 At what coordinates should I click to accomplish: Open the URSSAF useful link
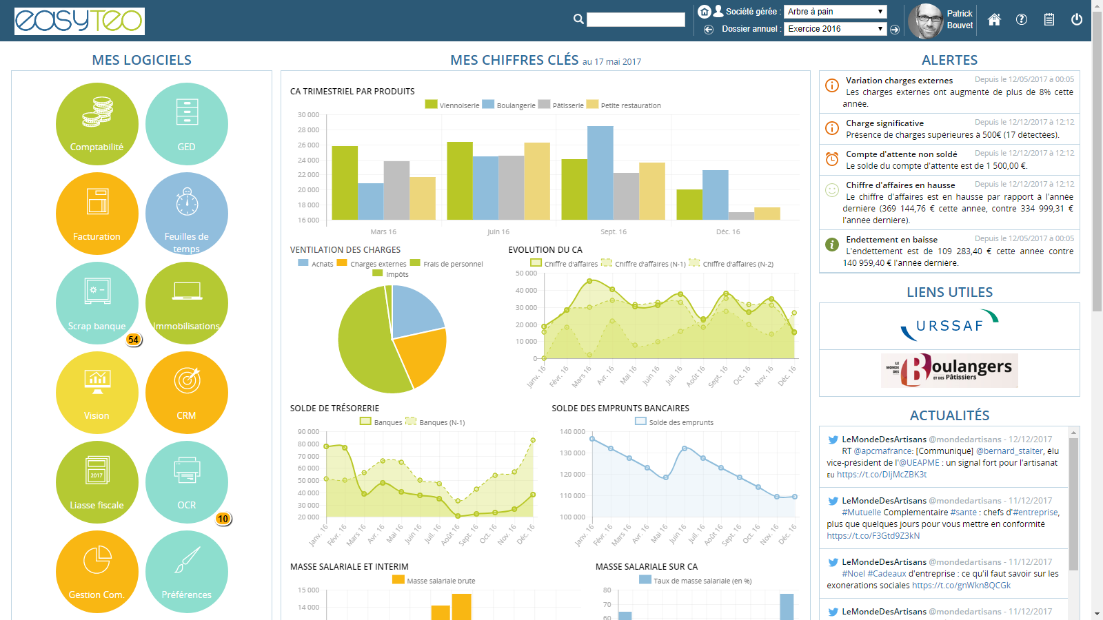pos(949,326)
